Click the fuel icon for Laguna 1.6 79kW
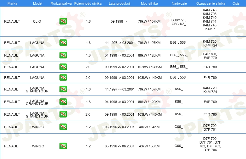The image size is (246, 159). click(63, 43)
